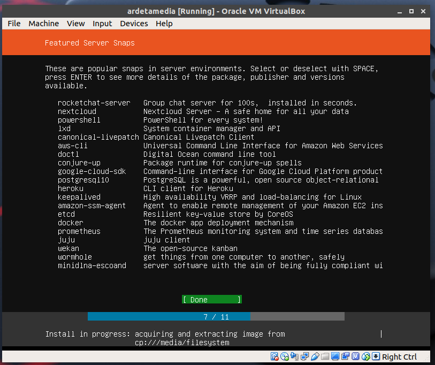Open the shared folders status icon
This screenshot has height=365, width=435.
[x=325, y=357]
